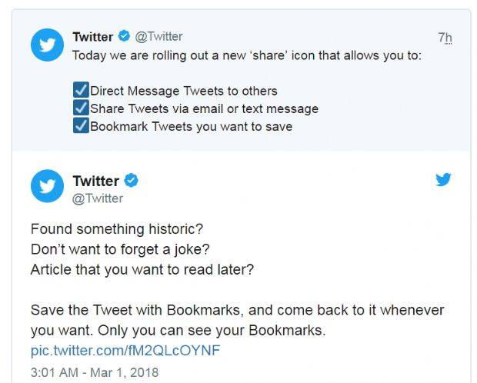Image resolution: width=477 pixels, height=383 pixels.
Task: Click the 'Article that you want to read later?' line
Action: tap(142, 269)
